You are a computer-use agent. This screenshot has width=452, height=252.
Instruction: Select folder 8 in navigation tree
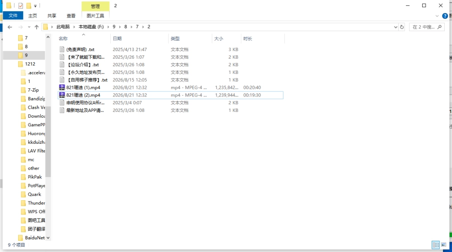pos(26,46)
